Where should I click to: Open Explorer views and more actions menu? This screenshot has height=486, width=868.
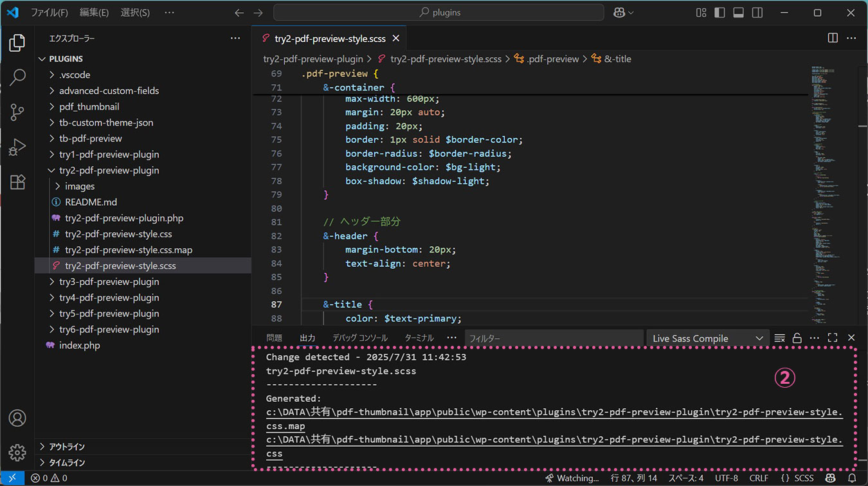[x=235, y=39]
